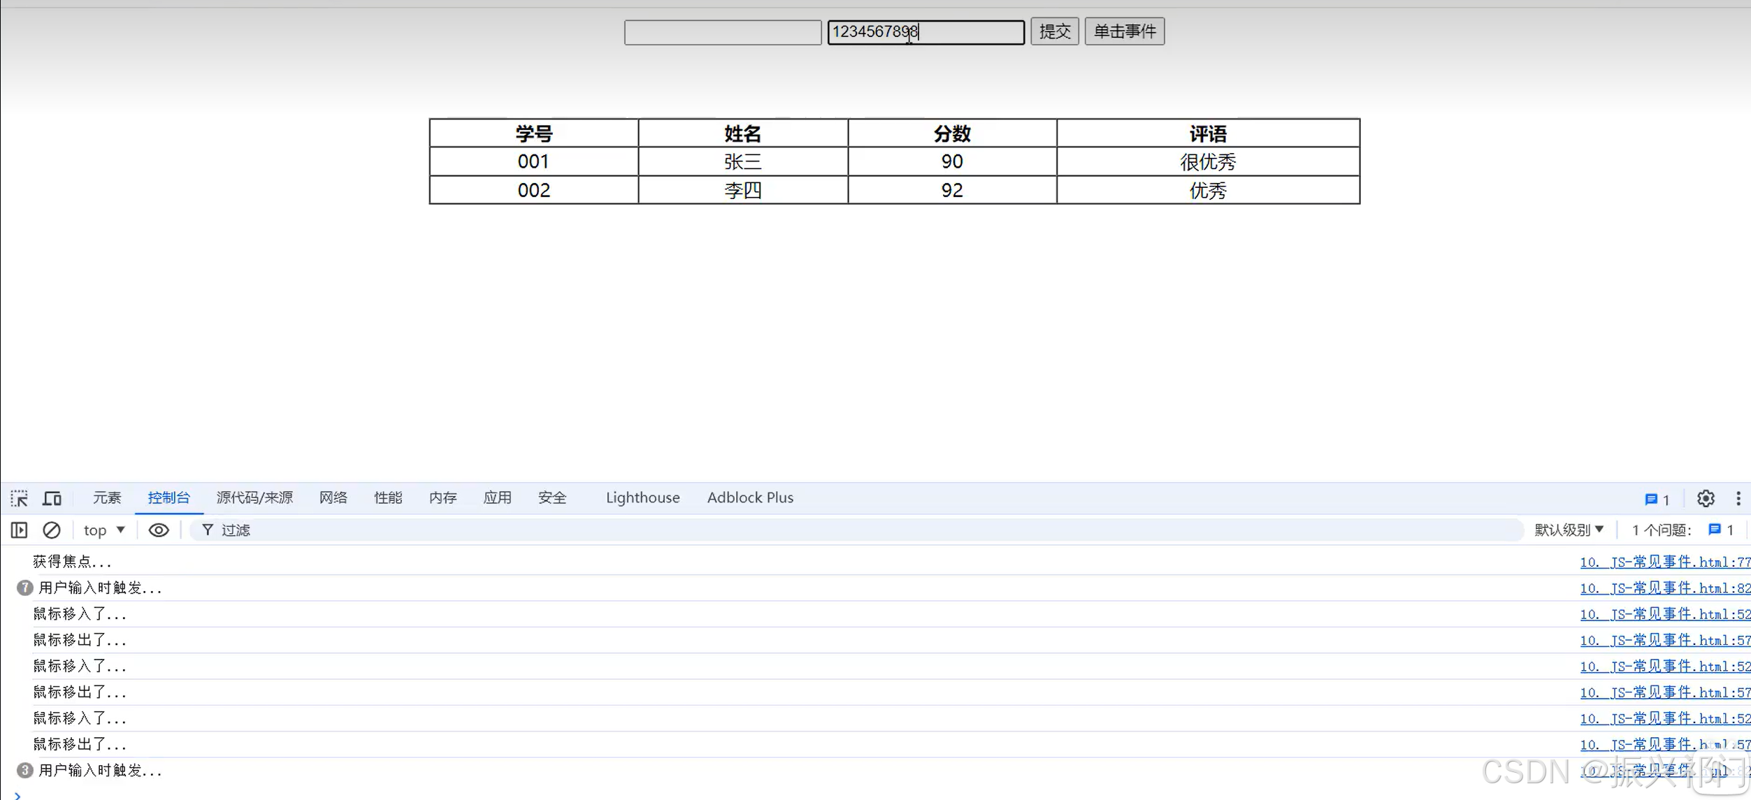Click the 提交 submit button
This screenshot has height=800, width=1751.
tap(1054, 31)
